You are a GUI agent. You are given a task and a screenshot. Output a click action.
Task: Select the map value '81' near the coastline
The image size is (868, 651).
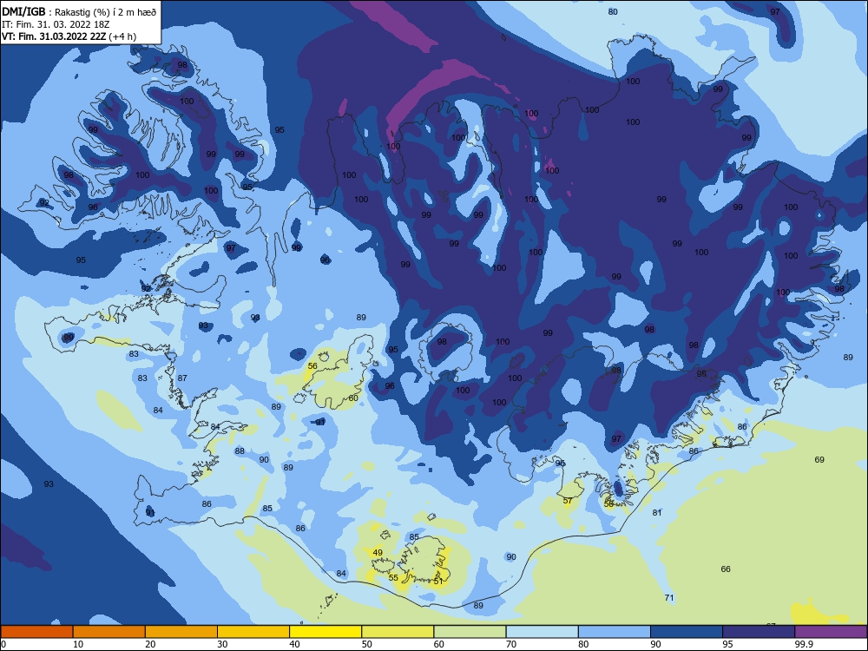coord(656,513)
